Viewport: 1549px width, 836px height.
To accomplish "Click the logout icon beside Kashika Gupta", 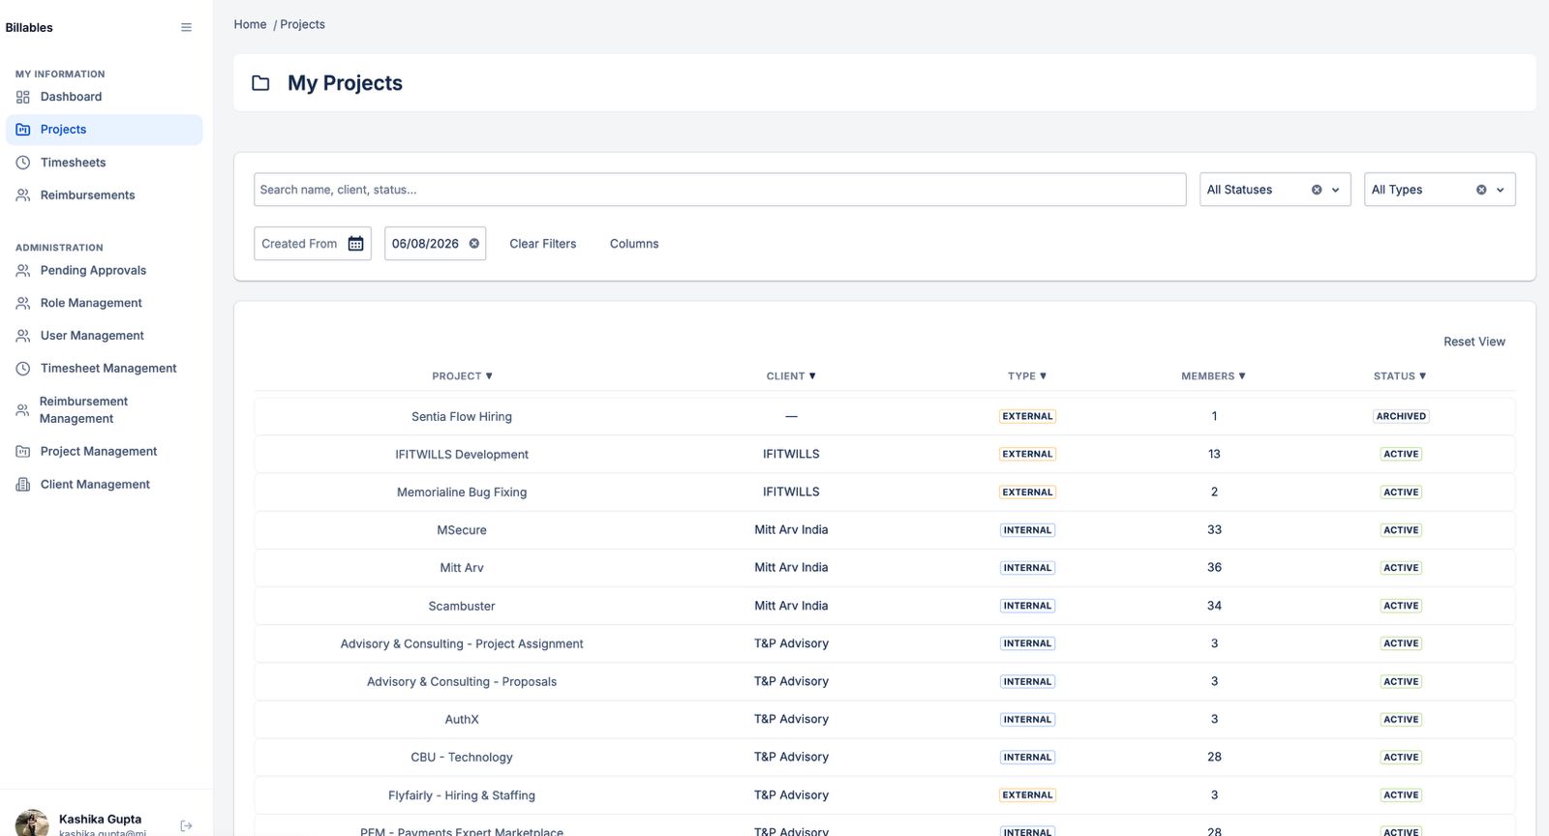I will click(x=187, y=825).
